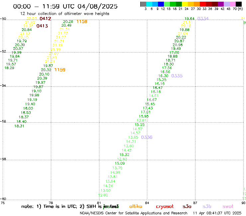Click the wave height value 15.32
The image size is (246, 216).
[x=124, y=155]
